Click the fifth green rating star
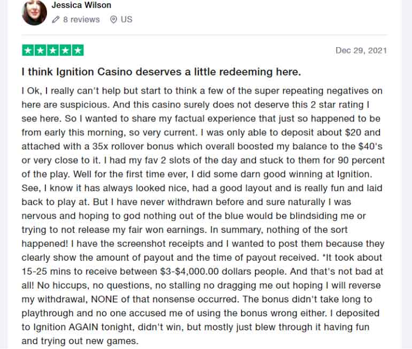Image resolution: width=412 pixels, height=349 pixels. [78, 51]
